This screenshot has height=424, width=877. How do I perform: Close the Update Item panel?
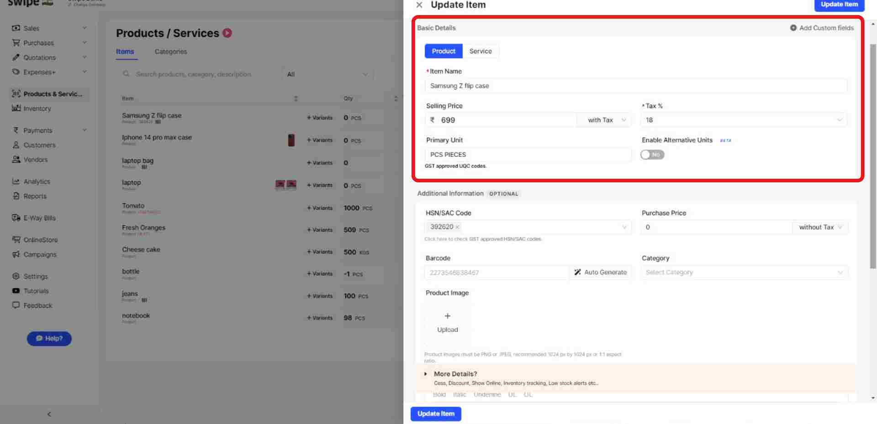pyautogui.click(x=419, y=5)
